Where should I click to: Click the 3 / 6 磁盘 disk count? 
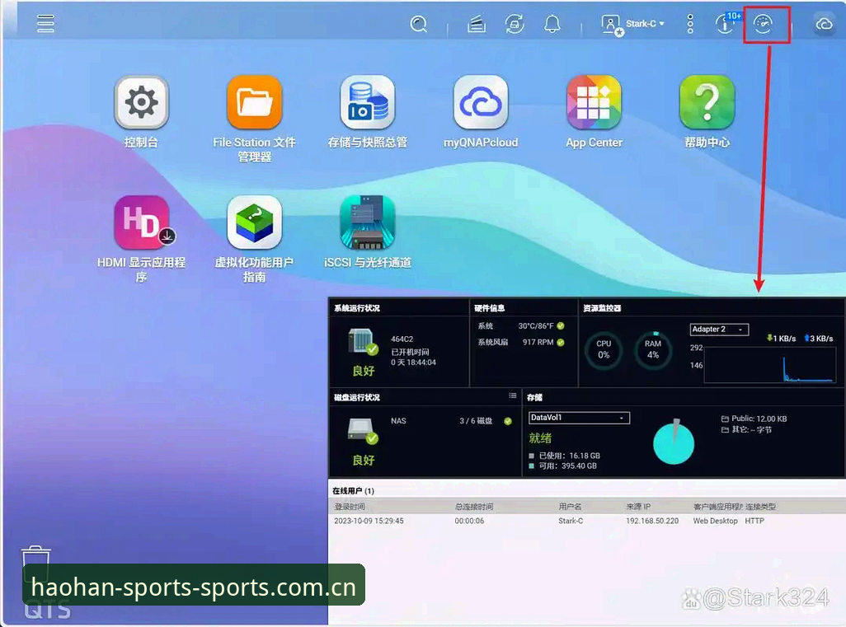(476, 420)
